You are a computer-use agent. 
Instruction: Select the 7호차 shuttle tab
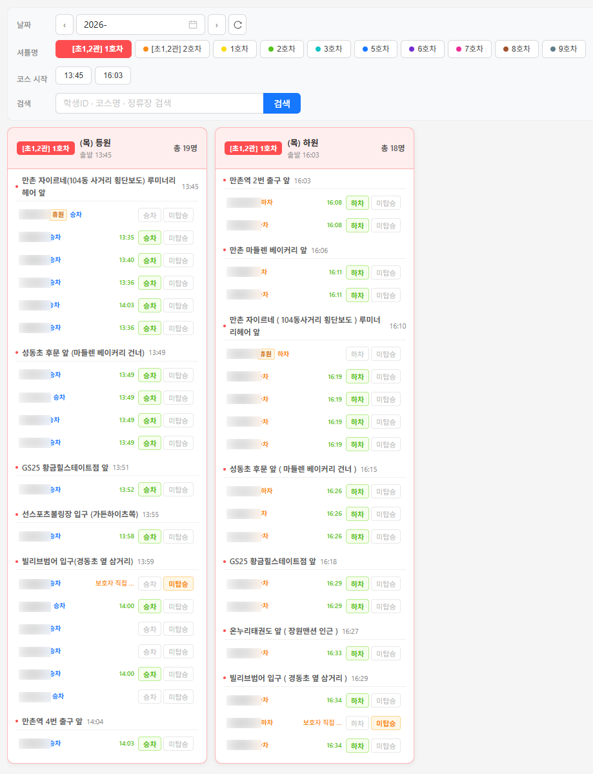470,49
